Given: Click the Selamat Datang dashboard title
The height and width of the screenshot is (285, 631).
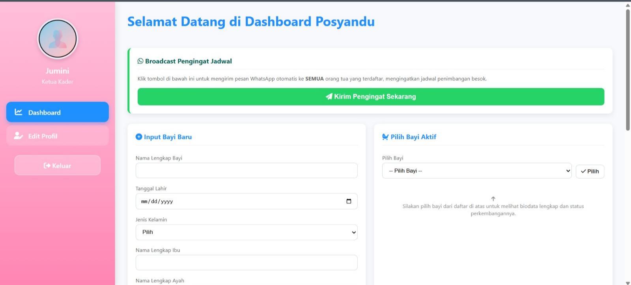Looking at the screenshot, I should click(x=251, y=22).
